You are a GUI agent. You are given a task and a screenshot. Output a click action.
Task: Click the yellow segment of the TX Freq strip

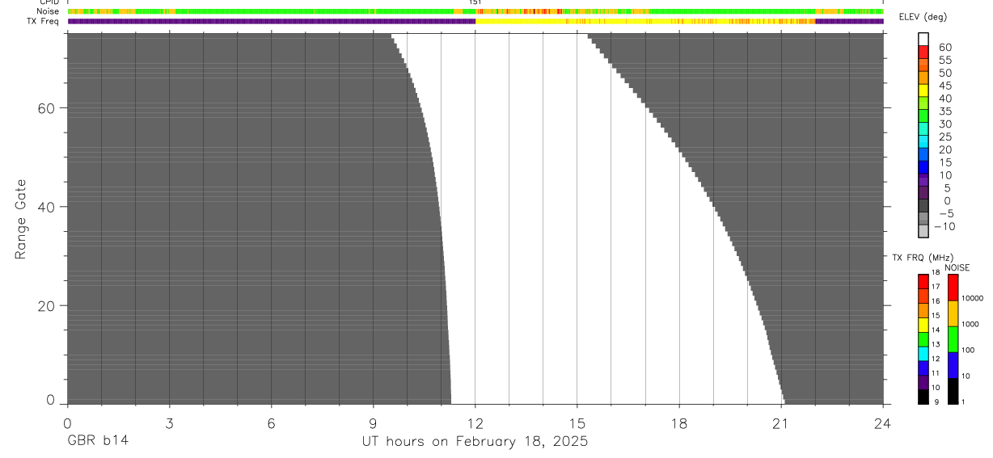point(645,21)
